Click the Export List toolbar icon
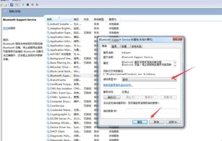The height and width of the screenshot is (141, 222). pos(6,5)
